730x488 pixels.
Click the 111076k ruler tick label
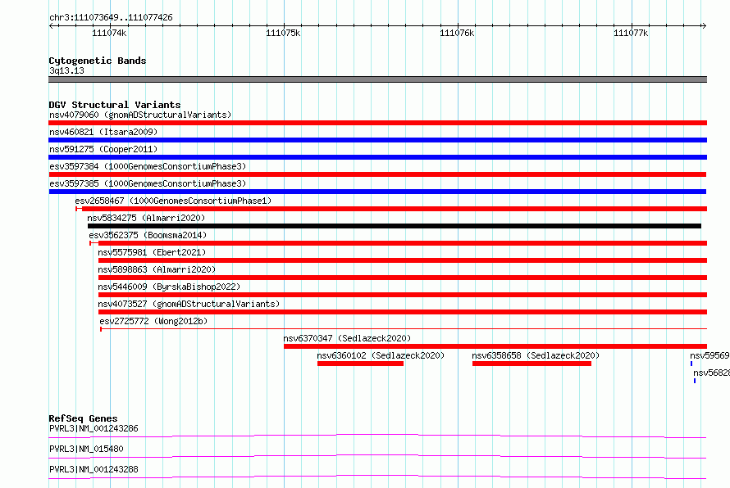pos(457,33)
